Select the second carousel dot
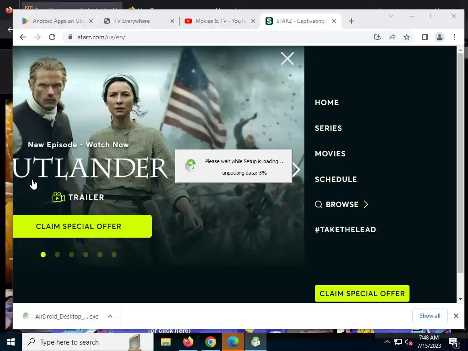468x351 pixels. point(57,254)
